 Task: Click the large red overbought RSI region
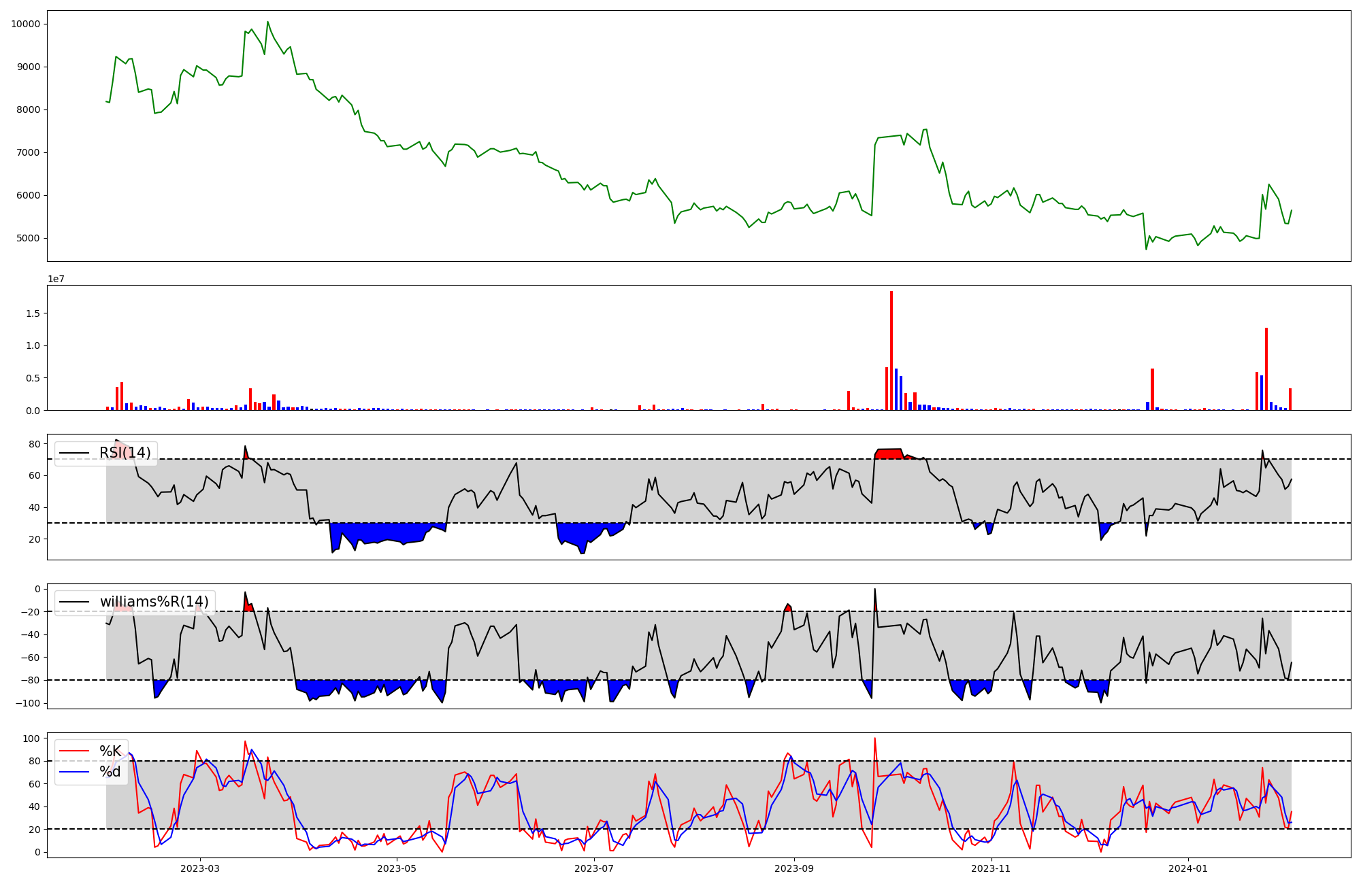coord(889,454)
